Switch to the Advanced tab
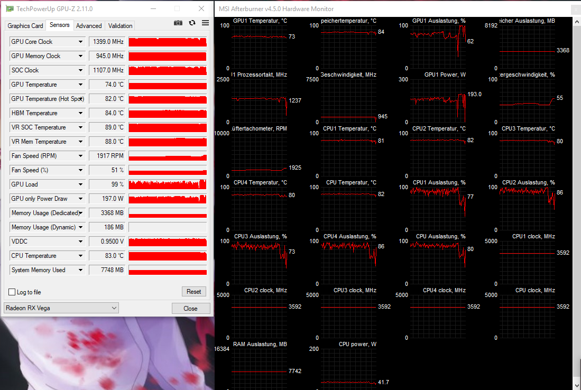581x390 pixels. point(89,25)
